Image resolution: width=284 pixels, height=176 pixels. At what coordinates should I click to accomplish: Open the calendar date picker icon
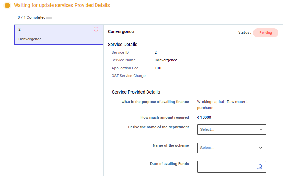259,167
